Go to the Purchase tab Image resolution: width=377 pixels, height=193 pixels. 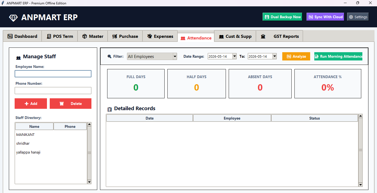[x=125, y=36]
